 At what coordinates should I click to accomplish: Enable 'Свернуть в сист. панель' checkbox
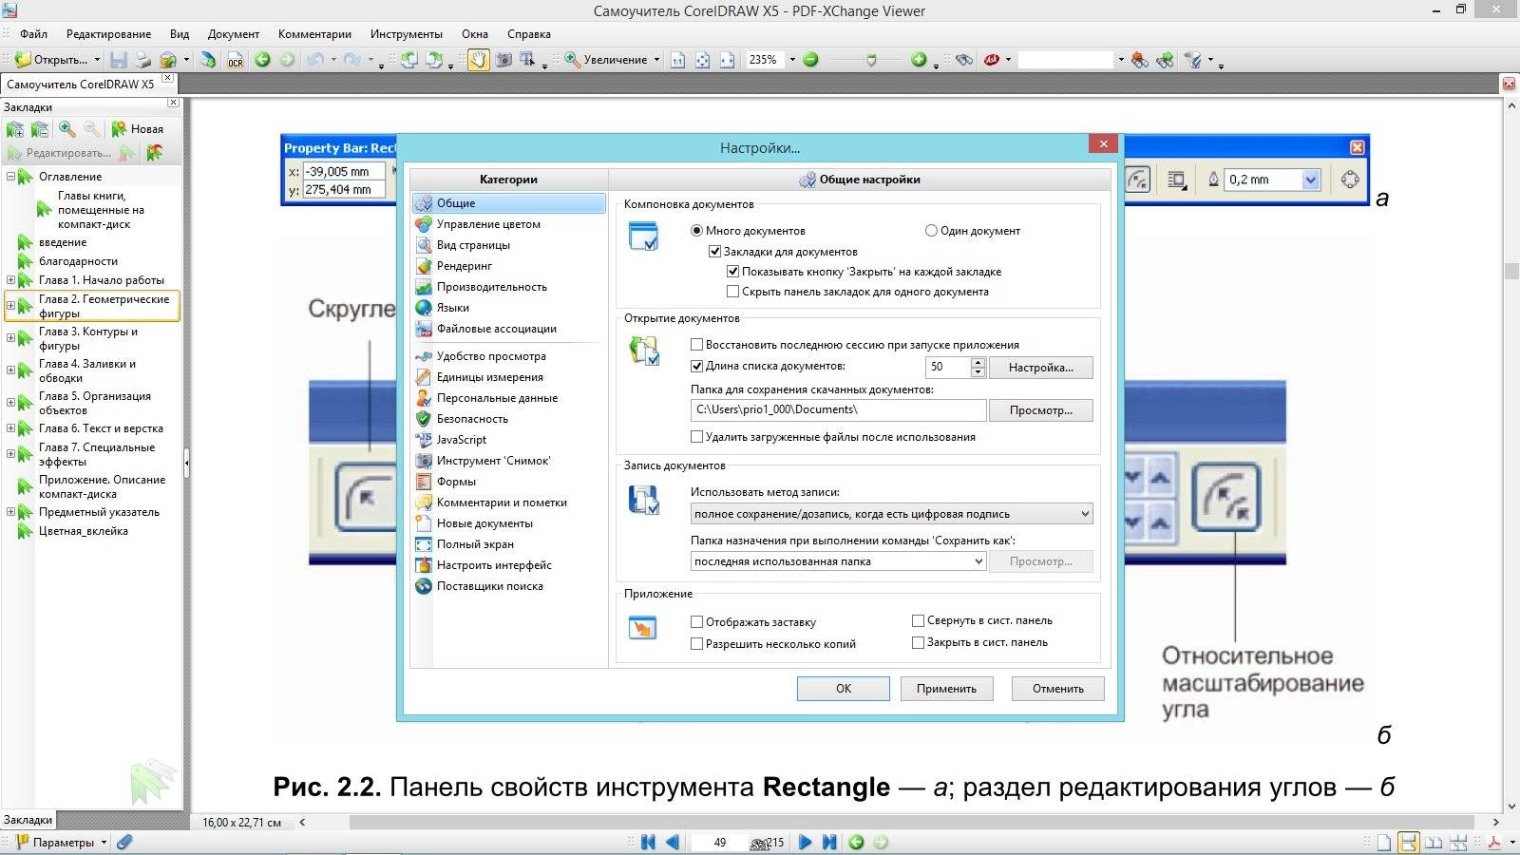pyautogui.click(x=918, y=620)
